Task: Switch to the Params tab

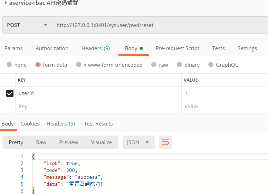Action: pyautogui.click(x=13, y=48)
